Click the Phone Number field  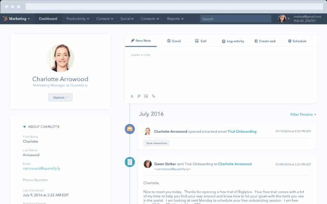(x=35, y=180)
